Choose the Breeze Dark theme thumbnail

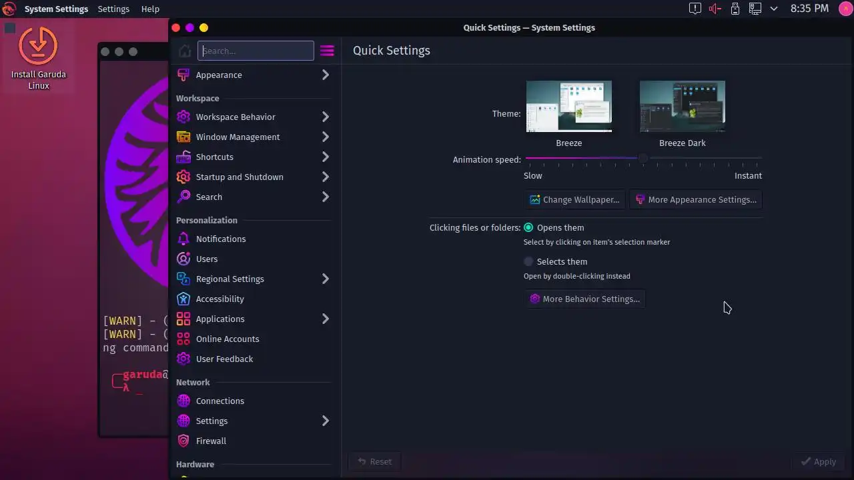click(682, 106)
